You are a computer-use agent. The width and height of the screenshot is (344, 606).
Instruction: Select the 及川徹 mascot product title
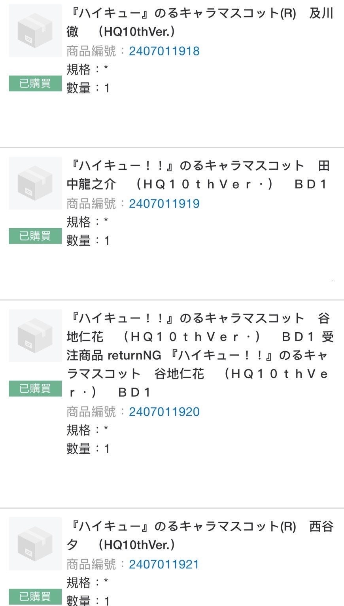click(200, 23)
